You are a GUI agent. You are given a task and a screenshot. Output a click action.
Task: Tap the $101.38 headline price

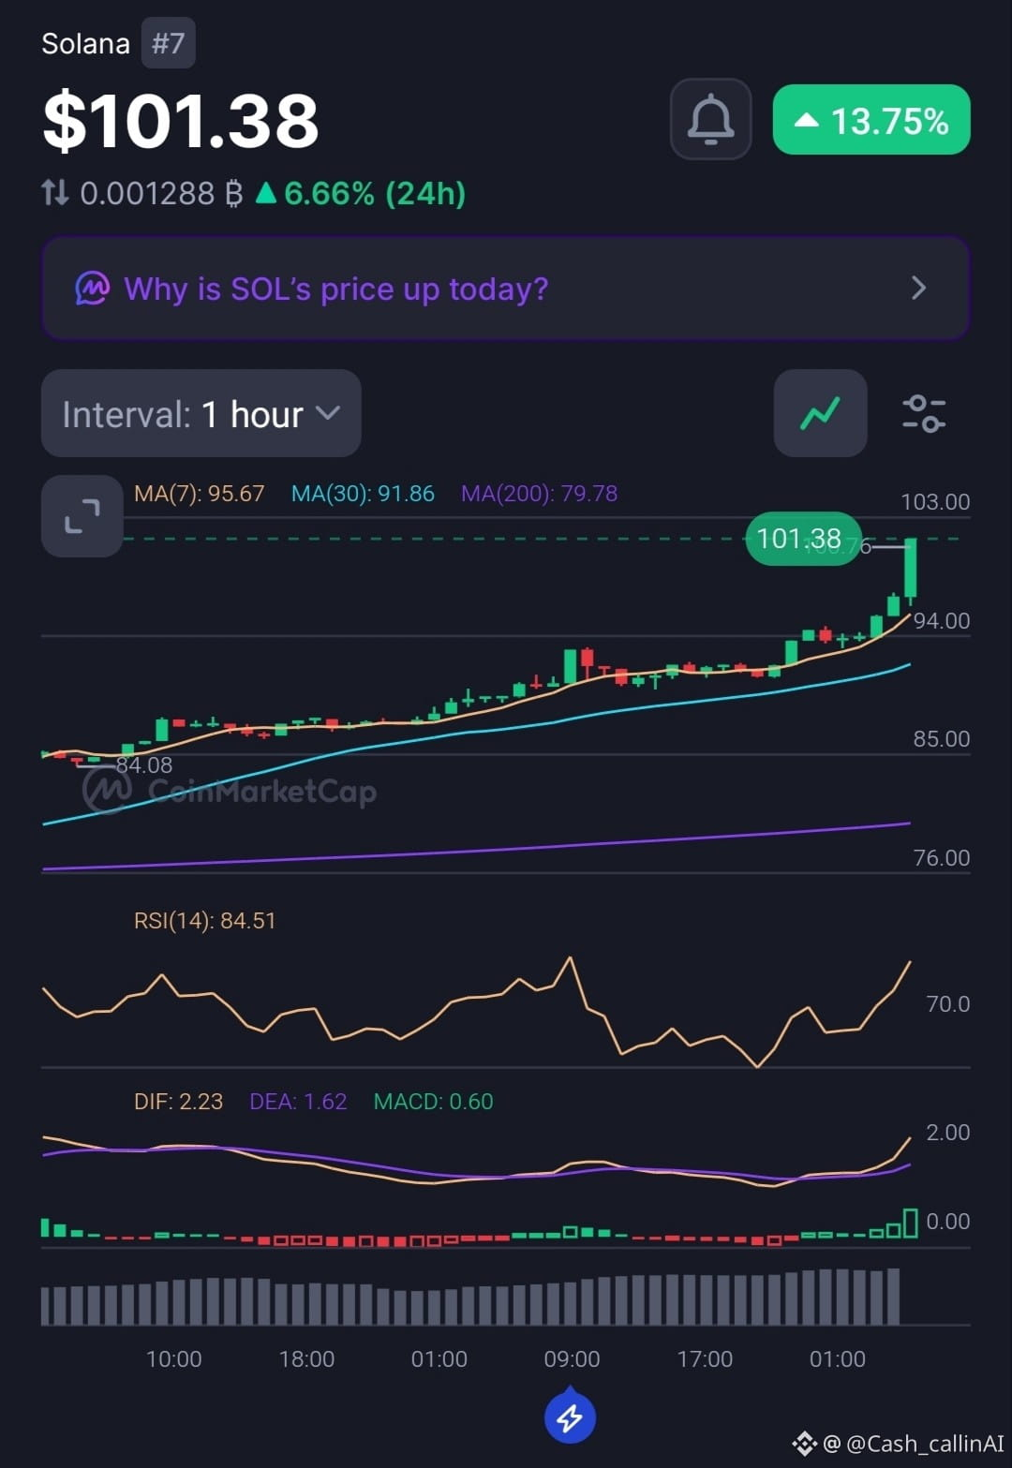point(181,121)
